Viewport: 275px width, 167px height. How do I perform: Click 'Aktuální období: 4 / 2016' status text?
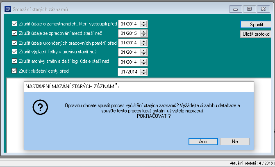[x=251, y=163]
